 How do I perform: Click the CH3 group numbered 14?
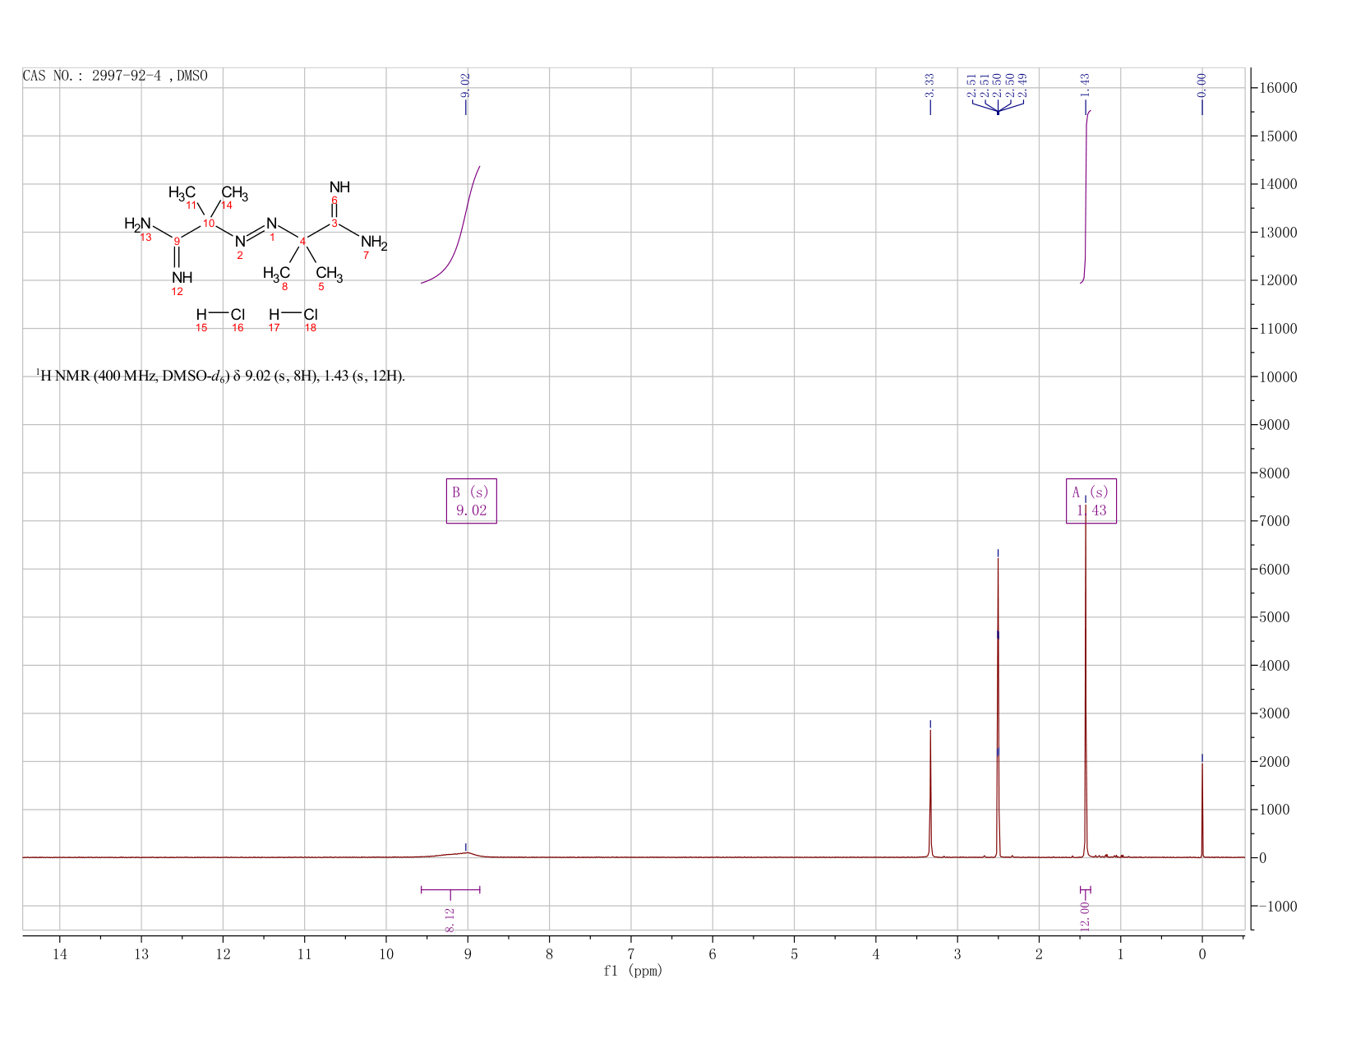pos(234,193)
